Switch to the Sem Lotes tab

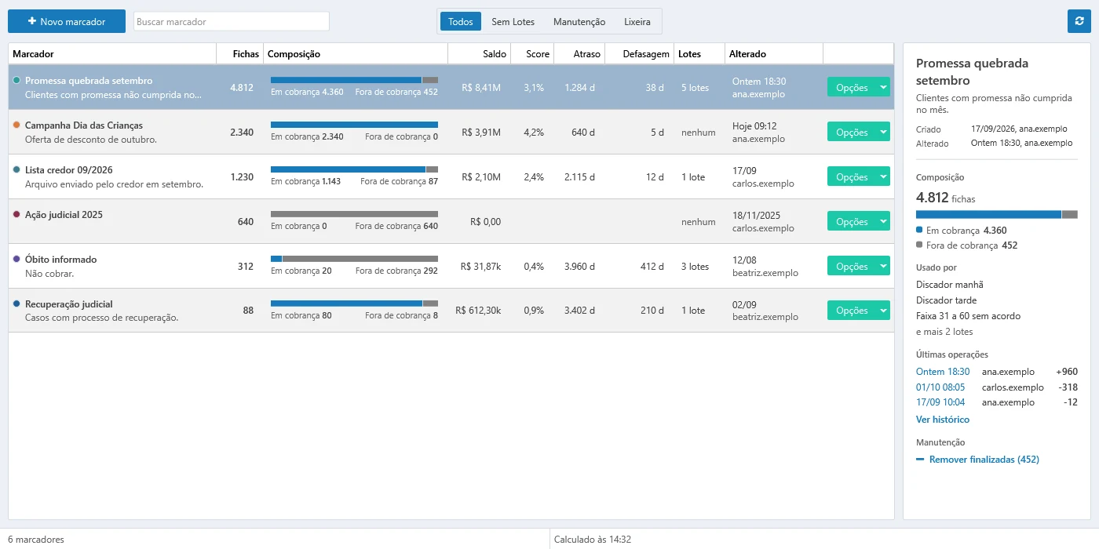click(x=513, y=21)
